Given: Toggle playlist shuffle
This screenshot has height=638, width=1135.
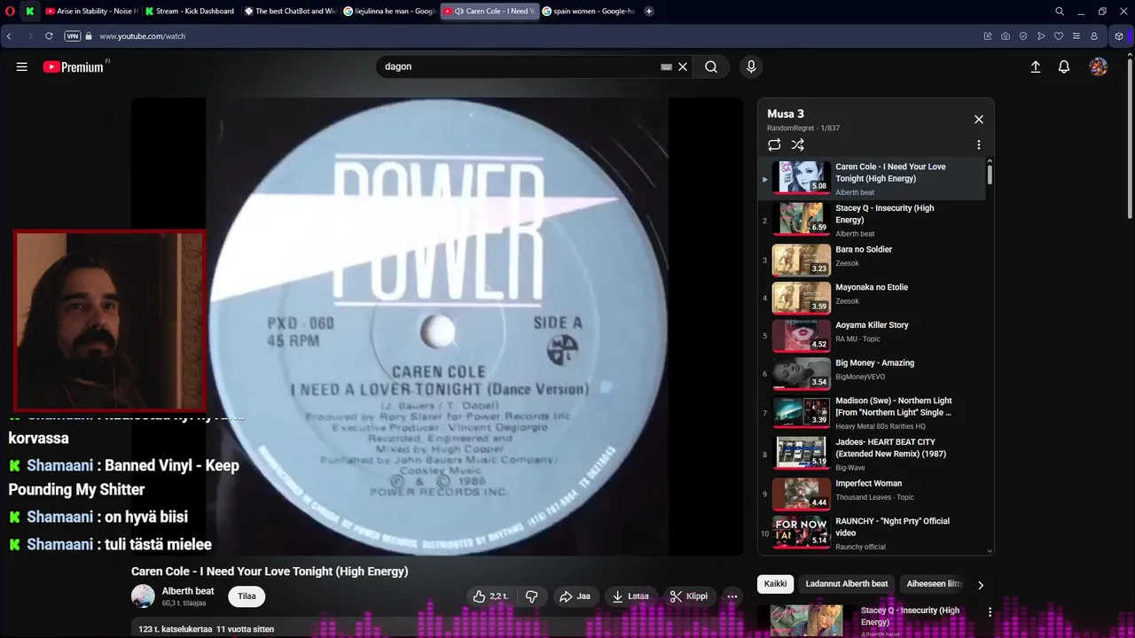Looking at the screenshot, I should click(798, 144).
